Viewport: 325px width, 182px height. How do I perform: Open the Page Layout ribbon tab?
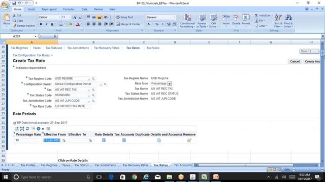(x=49, y=9)
